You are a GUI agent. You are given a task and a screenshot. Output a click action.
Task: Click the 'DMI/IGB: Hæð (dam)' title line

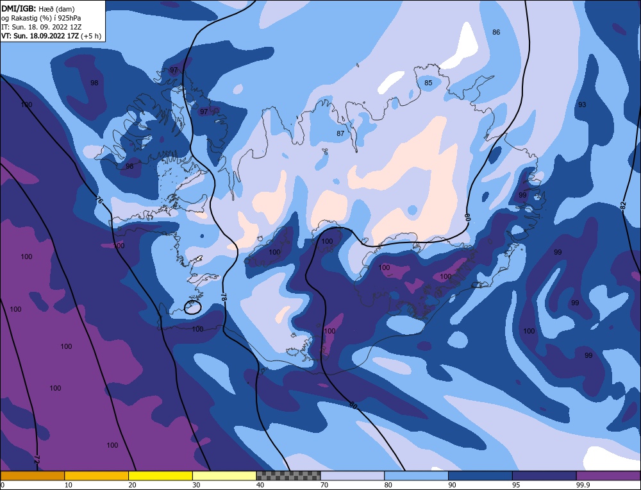(38, 8)
